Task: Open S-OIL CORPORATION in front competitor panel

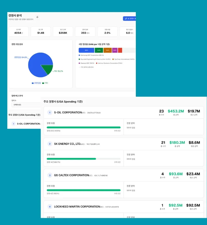Action: (68, 112)
